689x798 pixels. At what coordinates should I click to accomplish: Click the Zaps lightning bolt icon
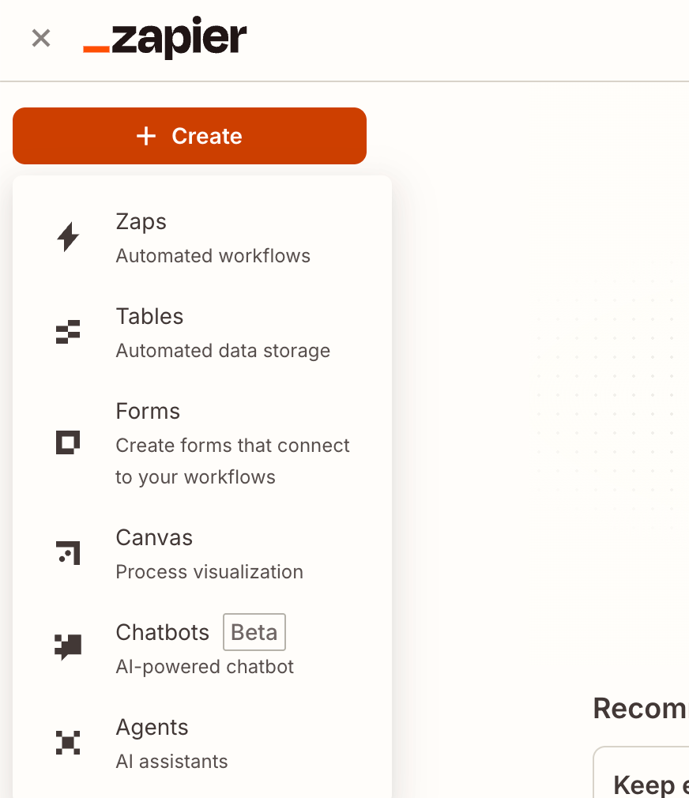click(69, 237)
